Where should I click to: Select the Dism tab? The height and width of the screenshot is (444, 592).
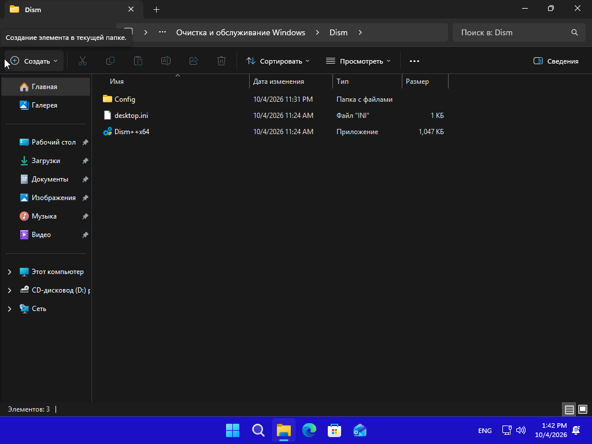click(x=73, y=10)
